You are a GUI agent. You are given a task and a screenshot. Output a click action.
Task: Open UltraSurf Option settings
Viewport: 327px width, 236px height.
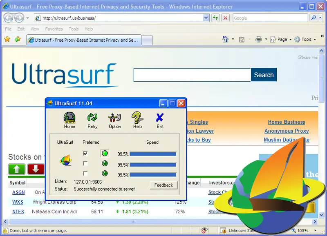(115, 120)
